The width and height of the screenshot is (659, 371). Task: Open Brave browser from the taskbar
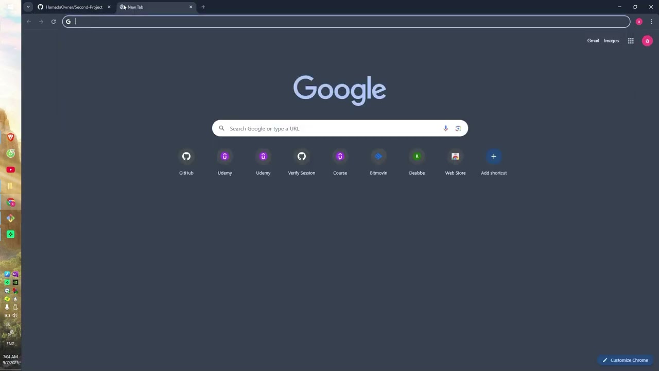point(10,137)
